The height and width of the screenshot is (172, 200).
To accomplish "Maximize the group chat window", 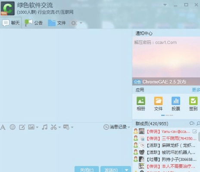I will click(186, 5).
